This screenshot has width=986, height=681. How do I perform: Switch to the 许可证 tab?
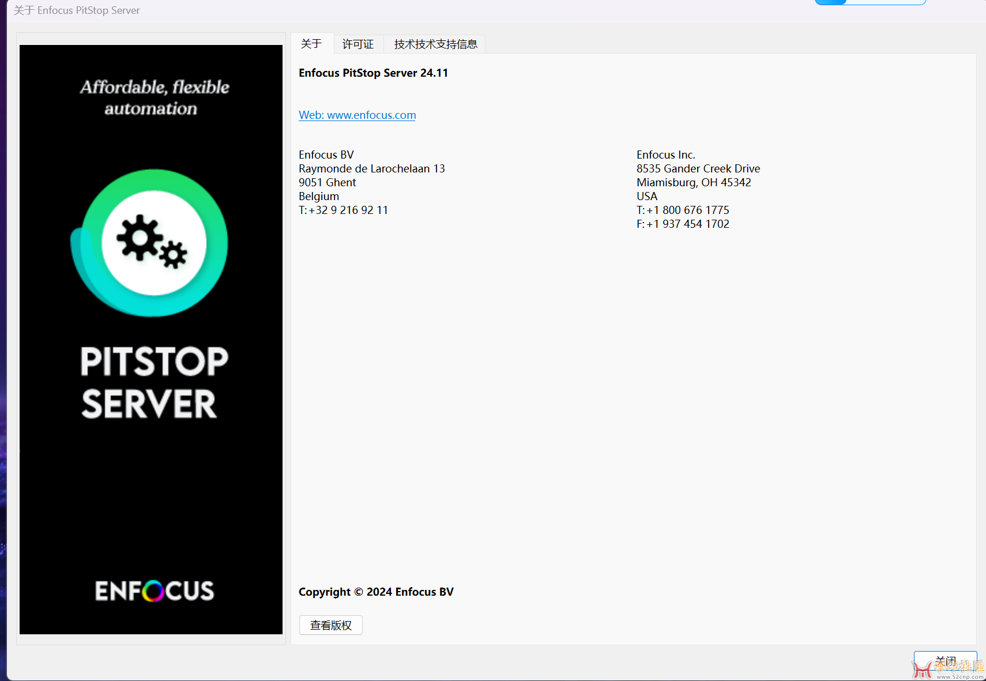pos(357,44)
